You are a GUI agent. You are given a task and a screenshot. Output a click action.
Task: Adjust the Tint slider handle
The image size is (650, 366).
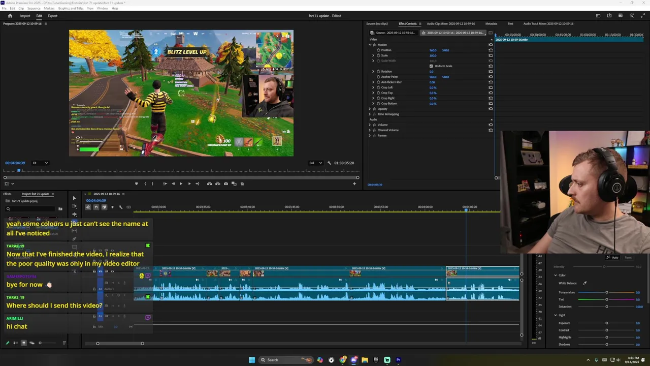[606, 299]
